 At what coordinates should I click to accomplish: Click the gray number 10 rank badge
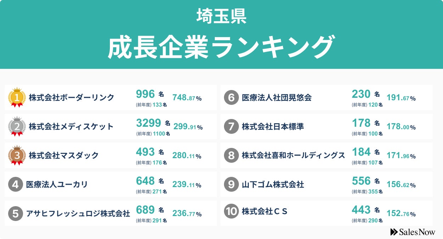tap(231, 211)
